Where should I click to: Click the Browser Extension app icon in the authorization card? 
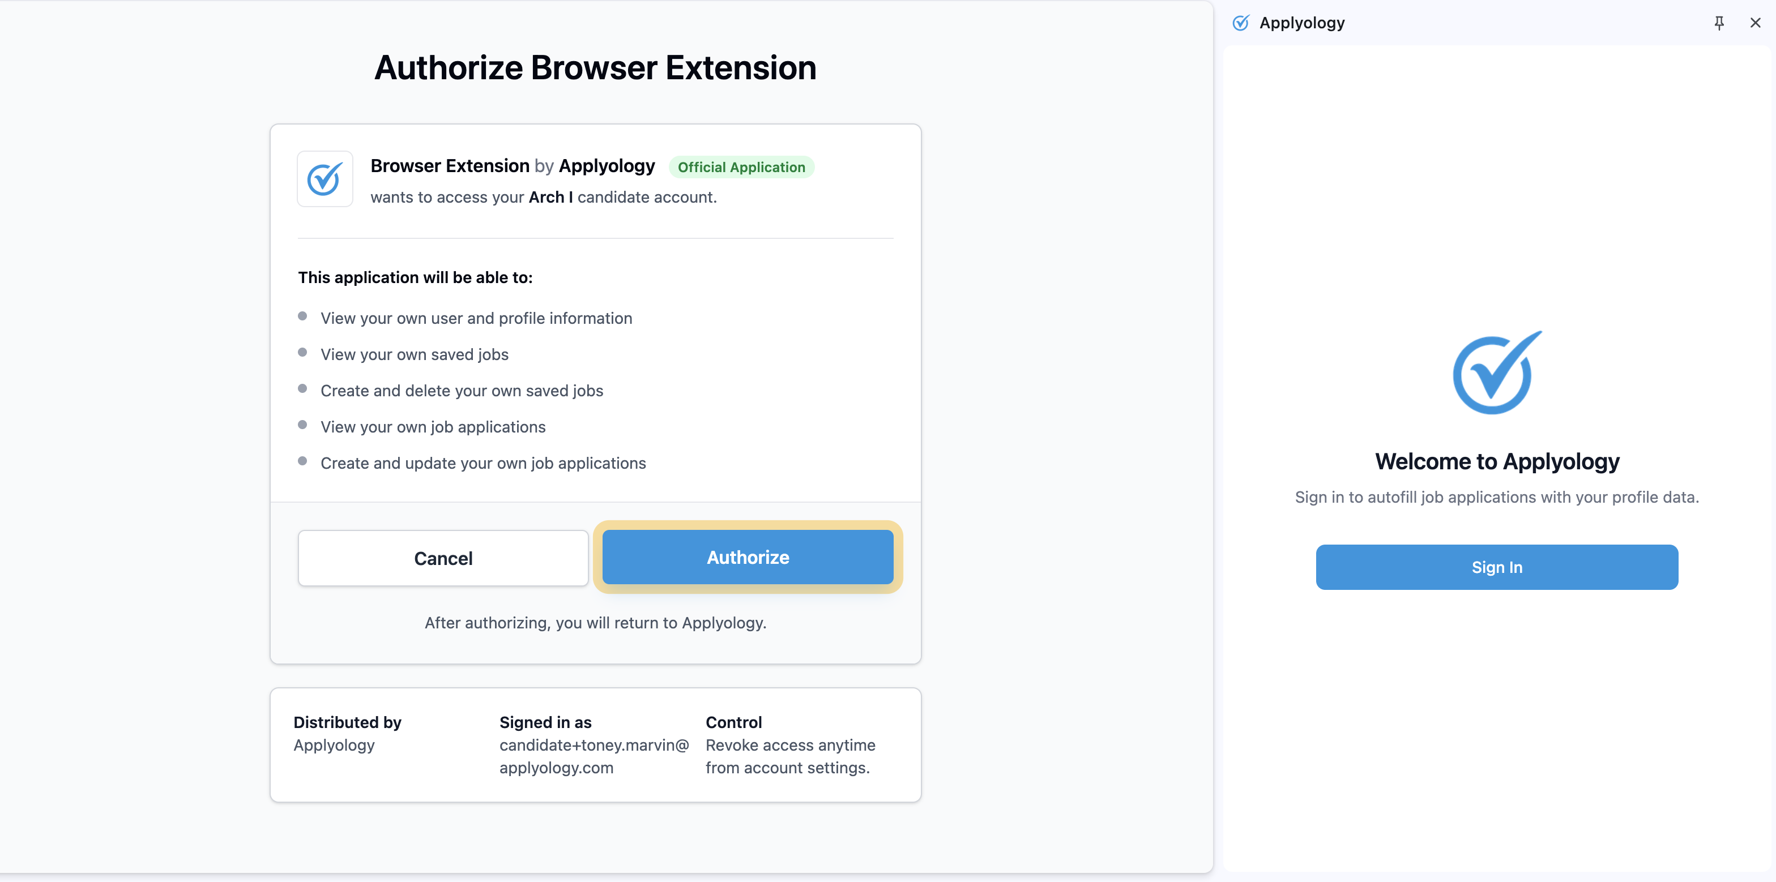coord(325,179)
